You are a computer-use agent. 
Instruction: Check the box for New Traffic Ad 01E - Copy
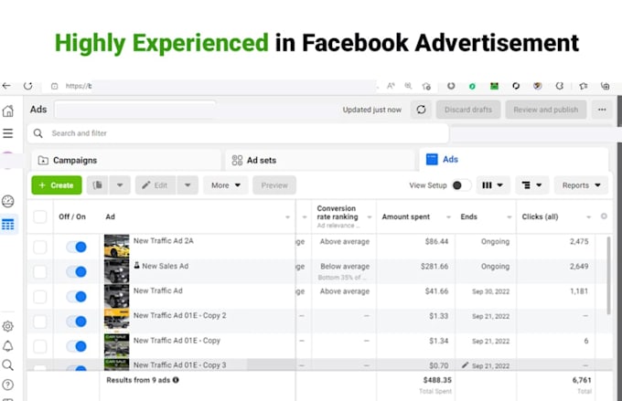(40, 346)
